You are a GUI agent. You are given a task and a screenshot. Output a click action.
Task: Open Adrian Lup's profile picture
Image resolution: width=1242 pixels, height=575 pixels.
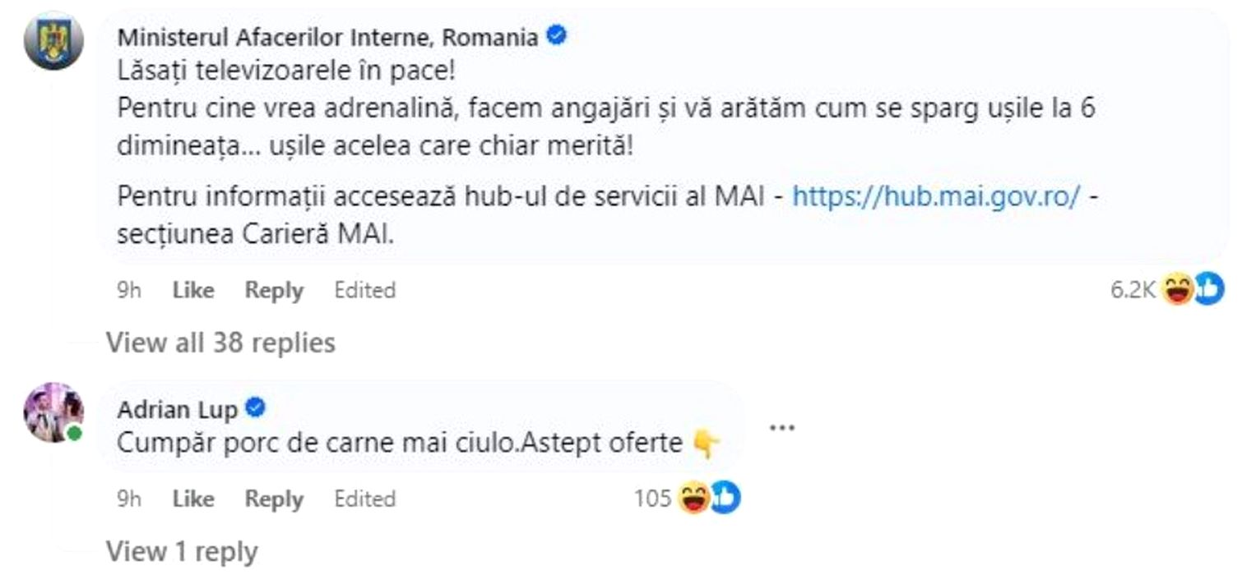point(53,412)
